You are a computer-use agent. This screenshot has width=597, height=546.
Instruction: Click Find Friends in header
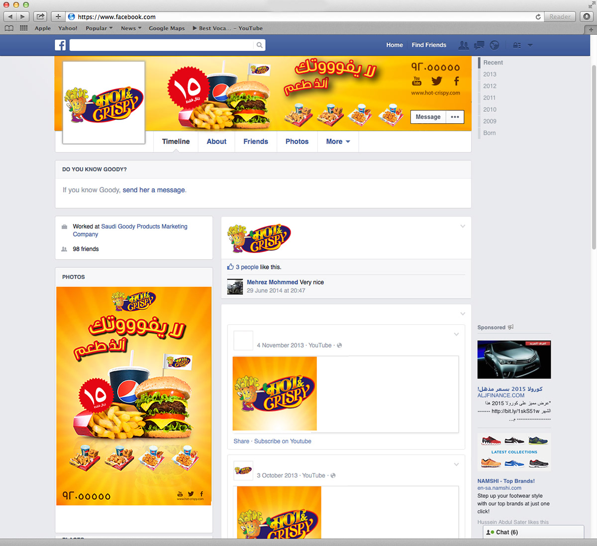point(429,45)
